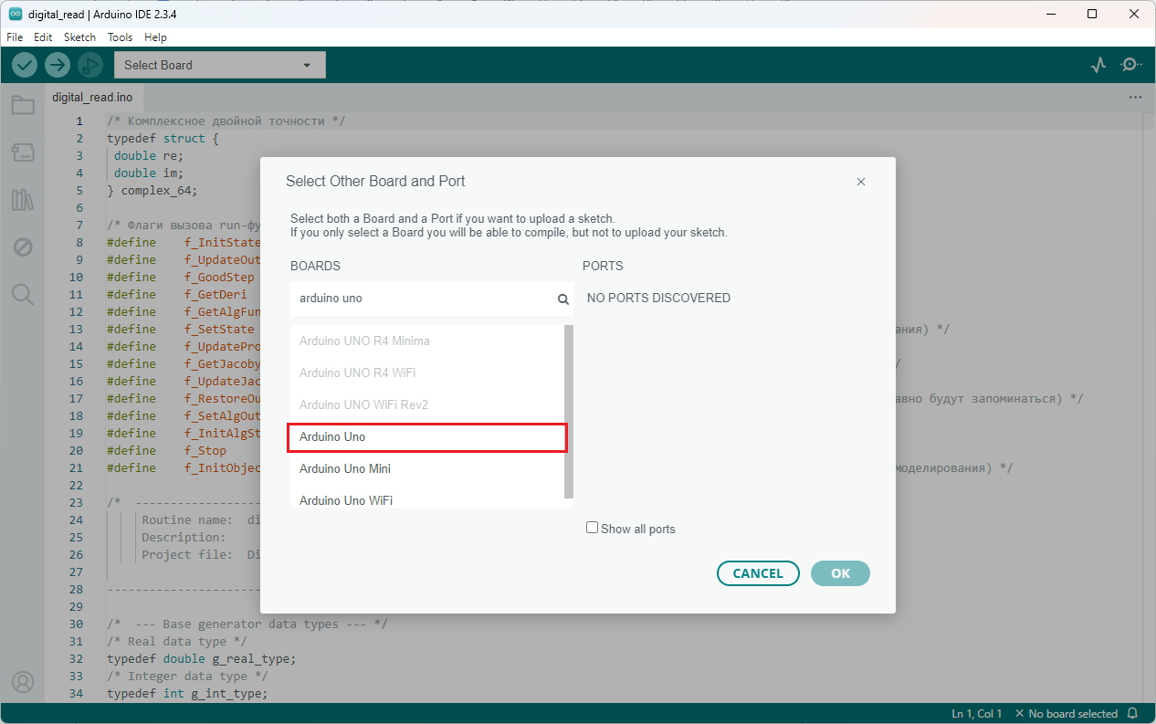Open the Boards Manager sidebar icon
1156x724 pixels.
23,152
